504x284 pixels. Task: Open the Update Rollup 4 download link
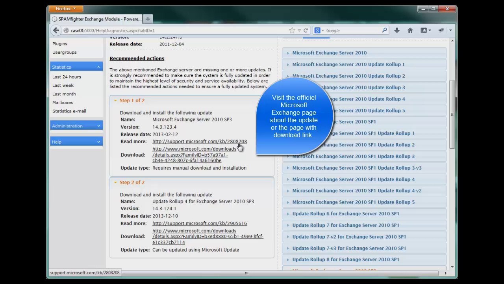[x=208, y=237]
